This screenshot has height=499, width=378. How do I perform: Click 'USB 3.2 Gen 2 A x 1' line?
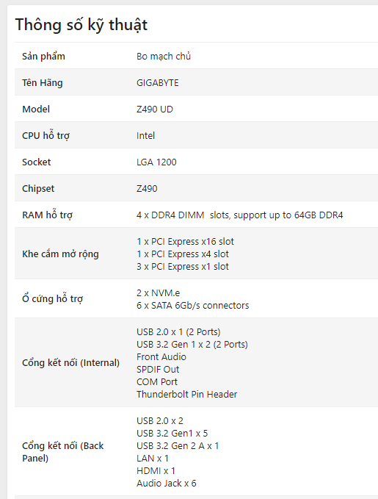coord(178,446)
